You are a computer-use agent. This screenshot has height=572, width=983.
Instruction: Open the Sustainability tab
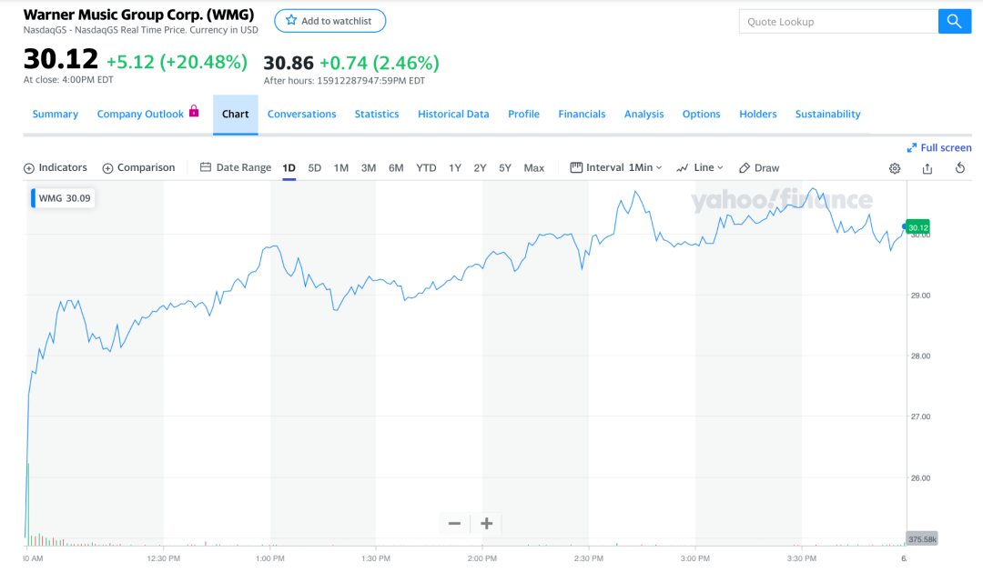tap(827, 114)
